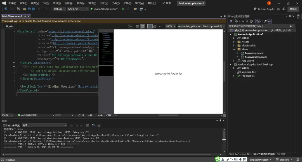The image size is (302, 162).
Task: Open the Any CPU platform dropdown
Action: (x=77, y=9)
